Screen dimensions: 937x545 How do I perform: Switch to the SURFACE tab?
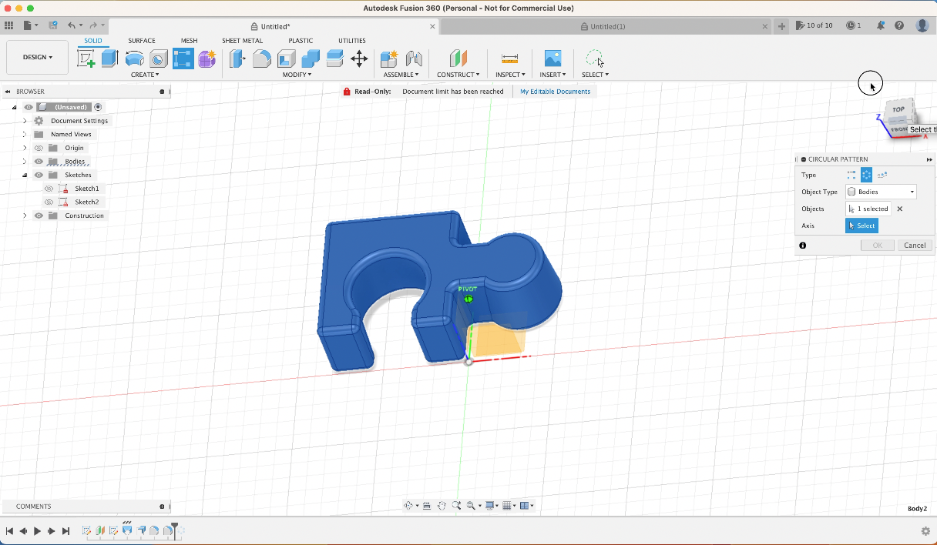(x=142, y=41)
